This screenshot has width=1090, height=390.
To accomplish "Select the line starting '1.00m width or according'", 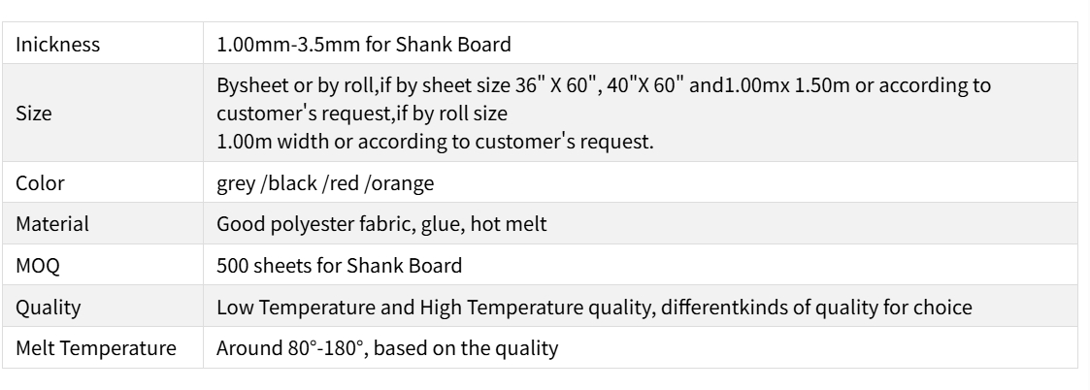I will point(435,140).
